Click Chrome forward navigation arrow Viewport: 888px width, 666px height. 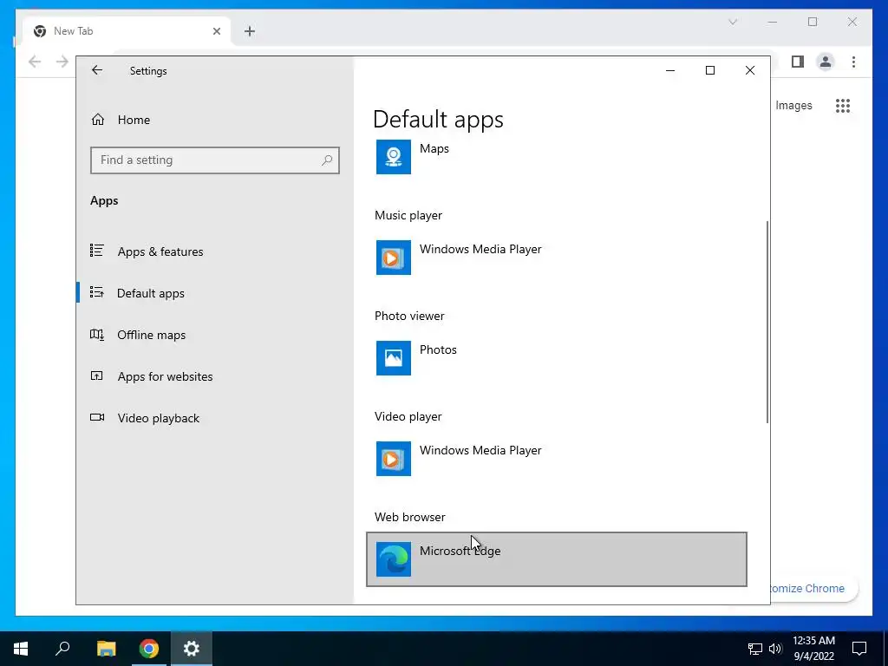pos(62,62)
